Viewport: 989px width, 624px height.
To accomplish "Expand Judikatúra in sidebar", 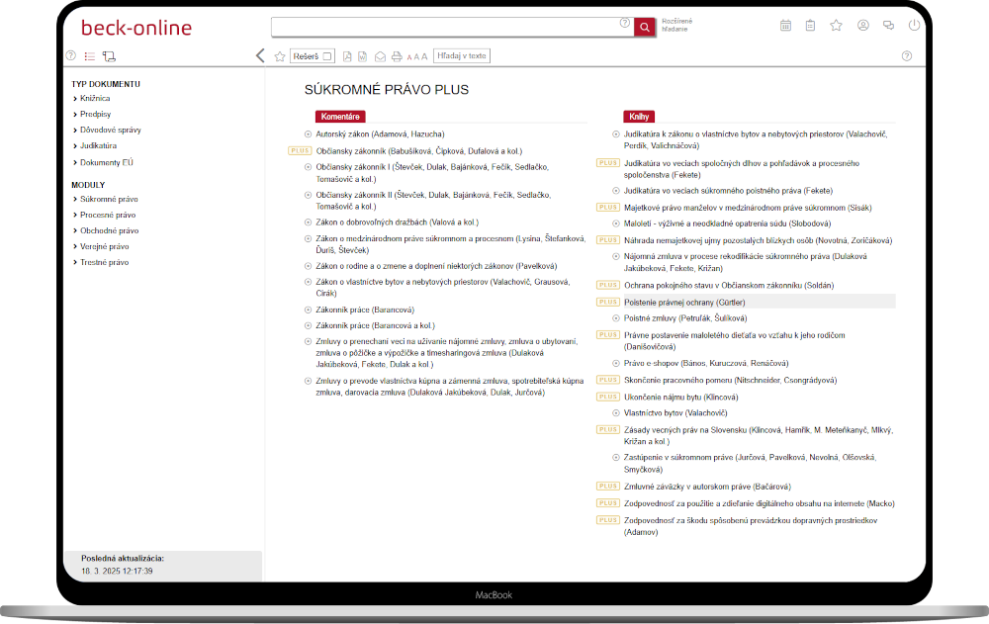I will (98, 145).
